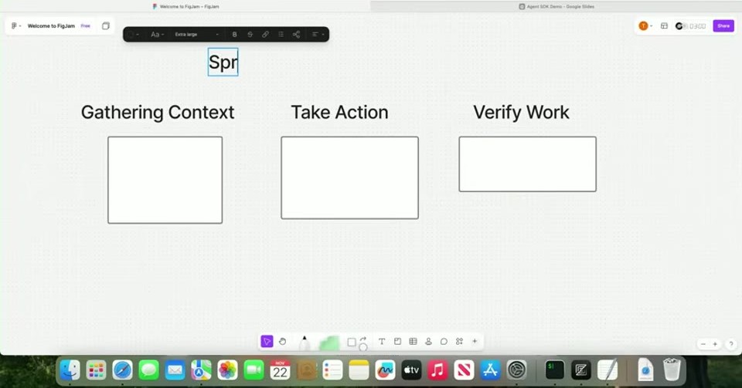Open Freeform app in the dock
742x388 pixels.
coord(385,370)
